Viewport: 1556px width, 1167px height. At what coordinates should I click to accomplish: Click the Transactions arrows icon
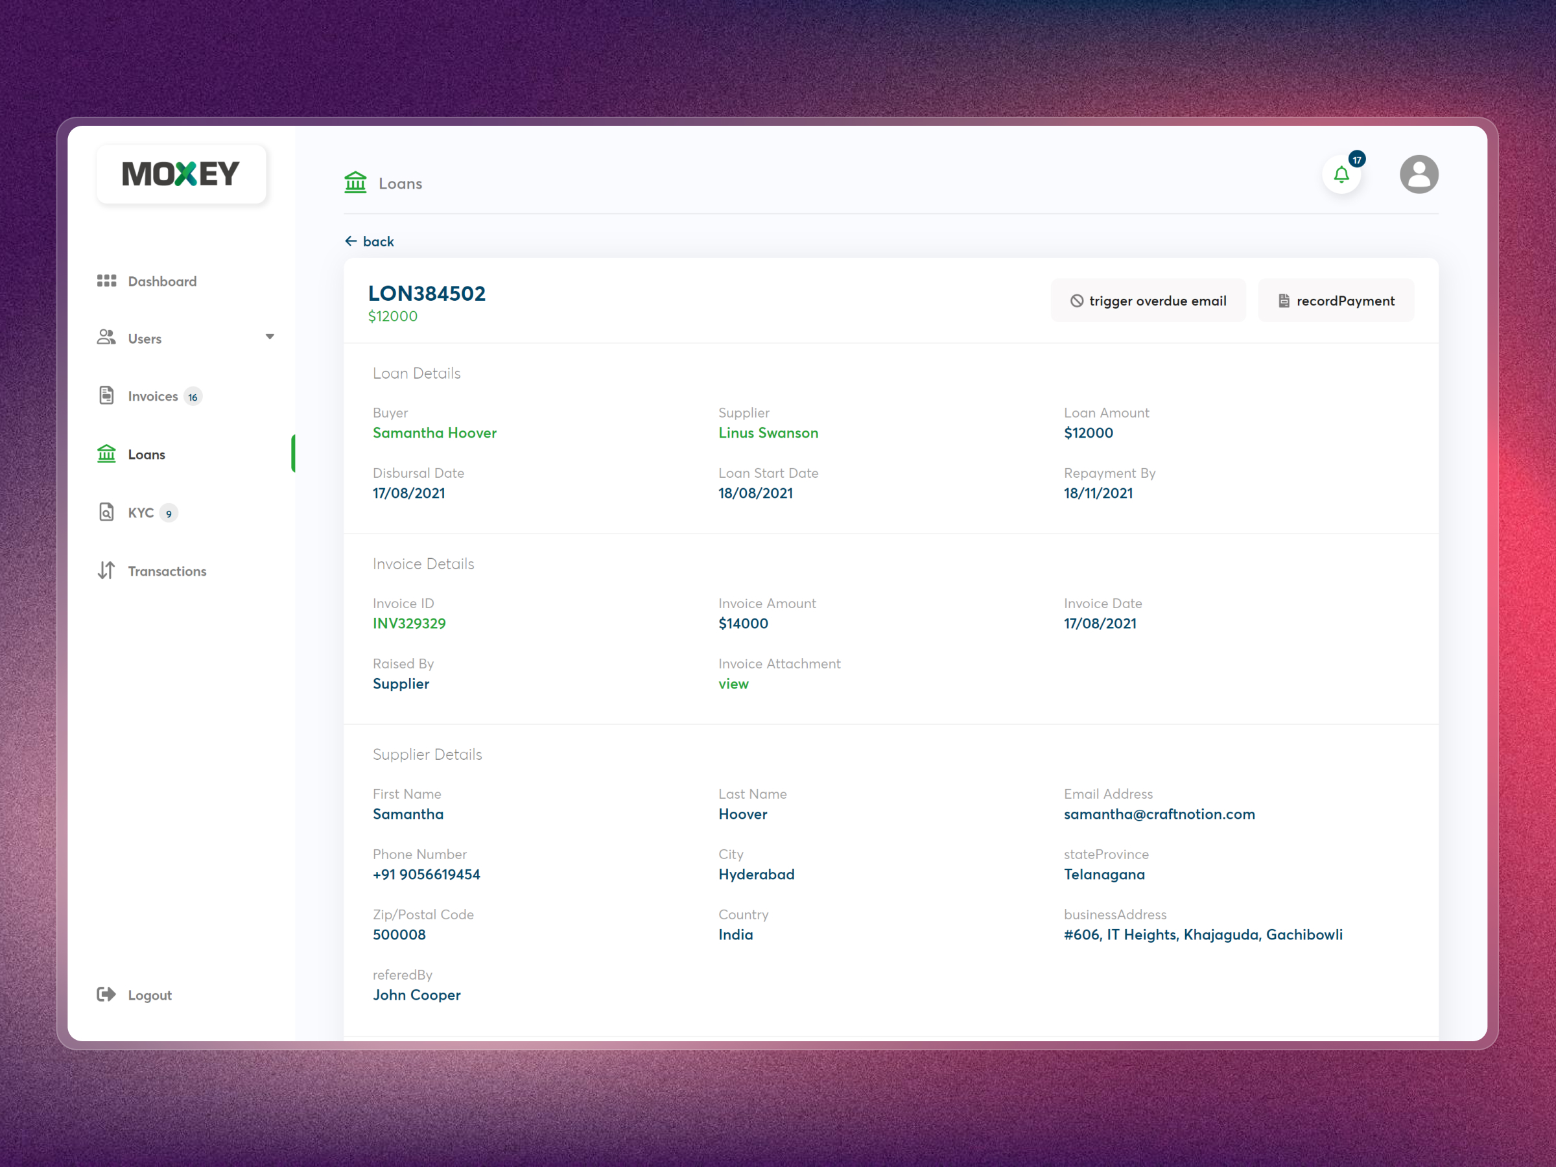[x=107, y=571]
